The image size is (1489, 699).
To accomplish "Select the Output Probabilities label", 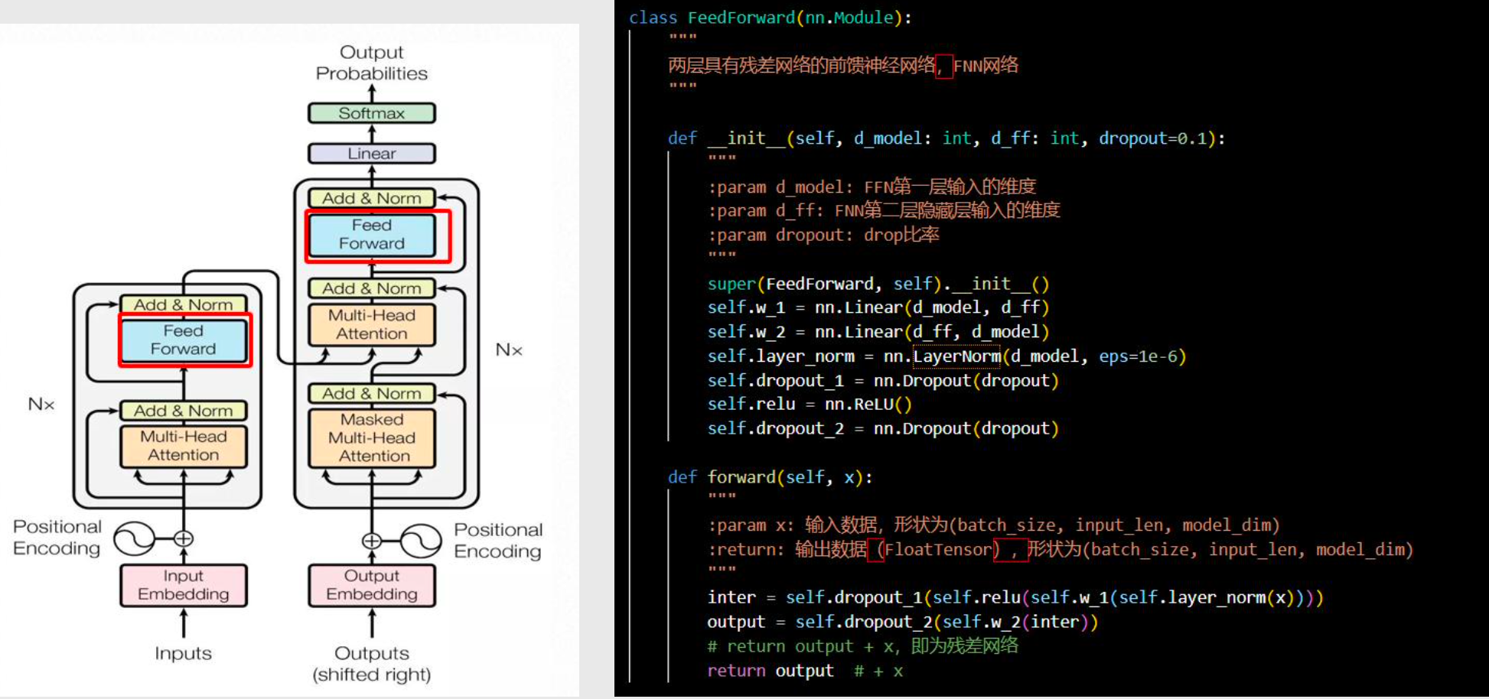I will (x=372, y=63).
